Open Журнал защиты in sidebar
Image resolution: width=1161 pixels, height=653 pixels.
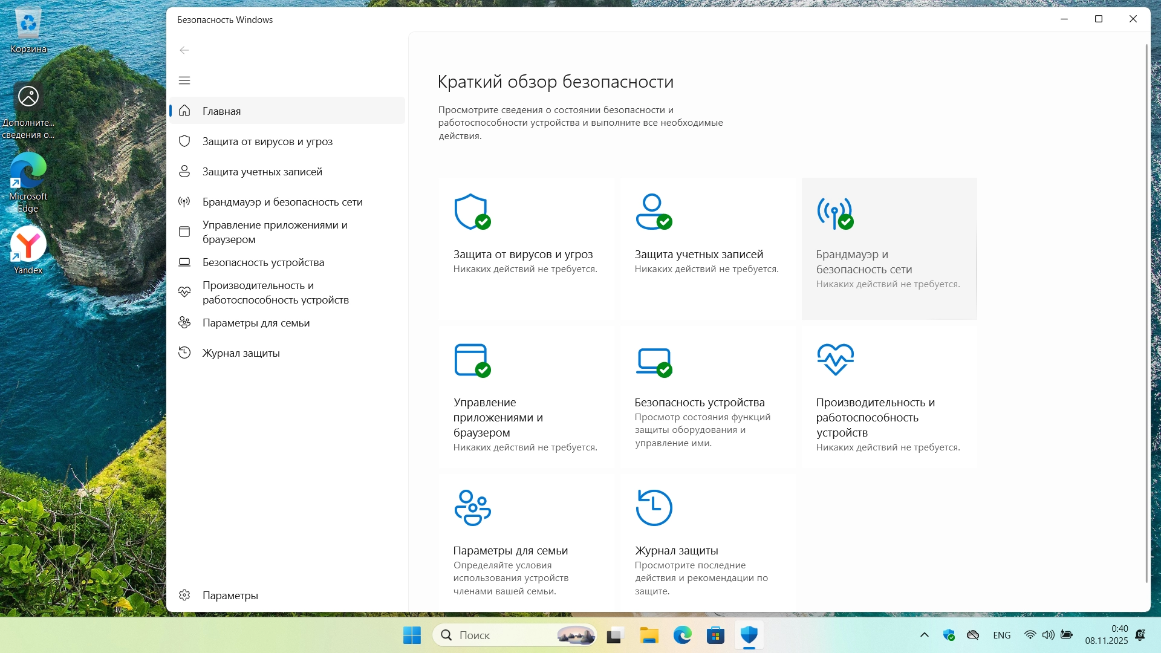click(x=241, y=353)
